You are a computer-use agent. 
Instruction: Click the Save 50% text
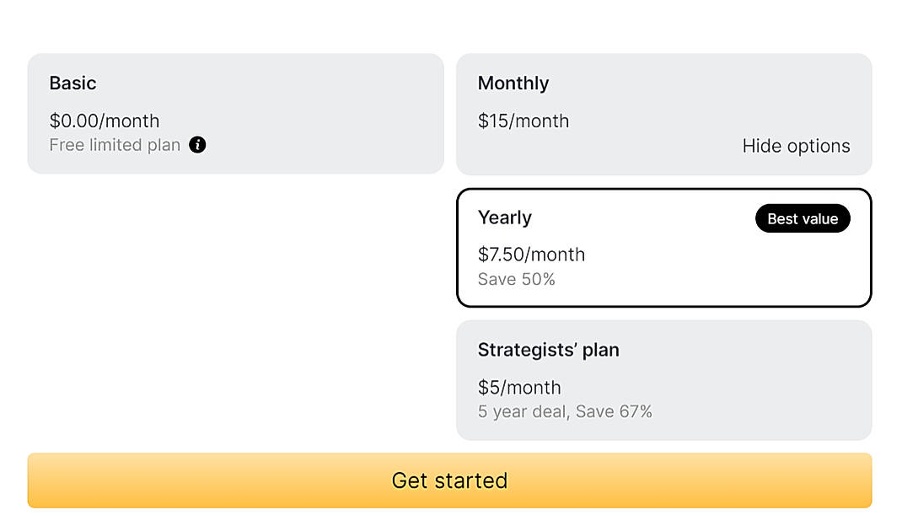coord(516,279)
